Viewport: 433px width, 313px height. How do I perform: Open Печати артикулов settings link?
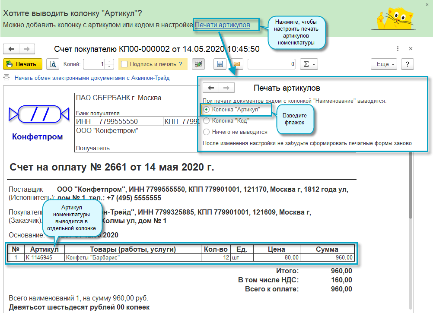[222, 25]
